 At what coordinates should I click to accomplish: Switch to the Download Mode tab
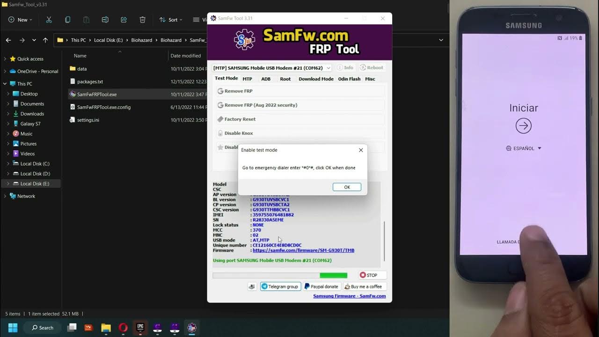click(x=316, y=79)
